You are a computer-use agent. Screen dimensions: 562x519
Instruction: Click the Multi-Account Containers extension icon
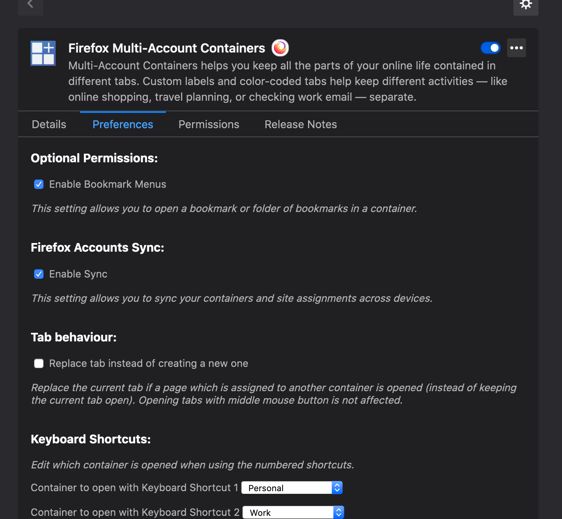(x=43, y=53)
